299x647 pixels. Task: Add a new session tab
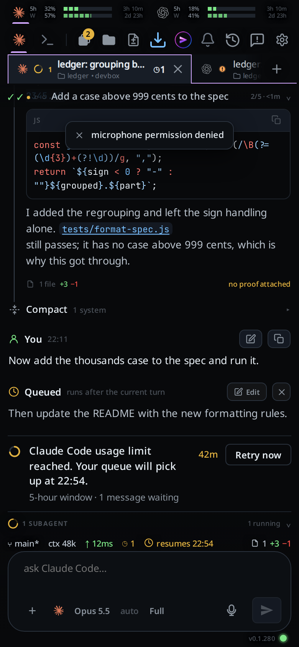(x=277, y=69)
